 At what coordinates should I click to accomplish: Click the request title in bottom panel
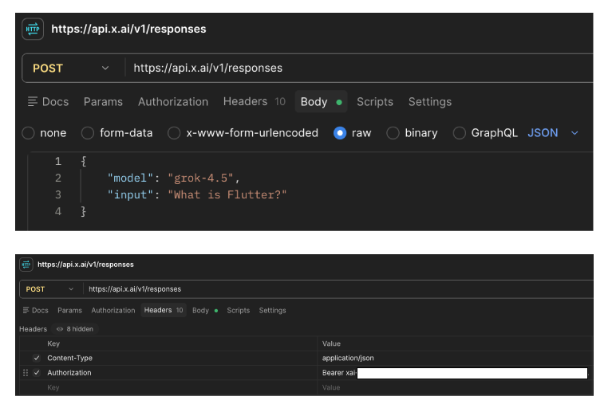click(85, 265)
